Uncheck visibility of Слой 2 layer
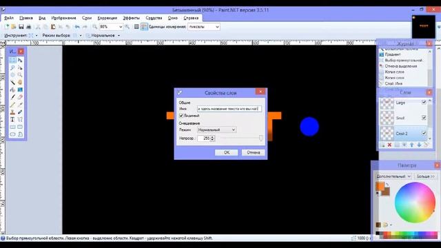 [x=424, y=133]
